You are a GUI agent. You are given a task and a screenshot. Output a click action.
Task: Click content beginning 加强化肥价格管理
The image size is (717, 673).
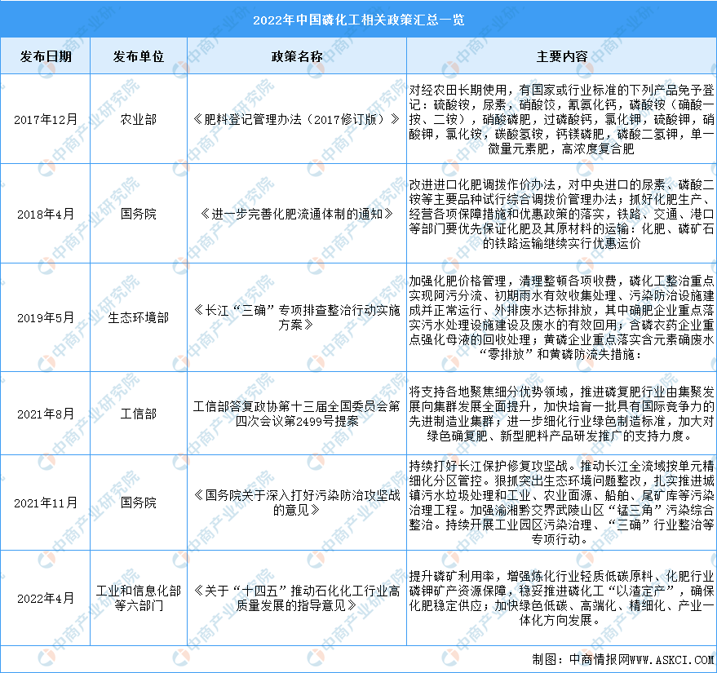point(561,317)
